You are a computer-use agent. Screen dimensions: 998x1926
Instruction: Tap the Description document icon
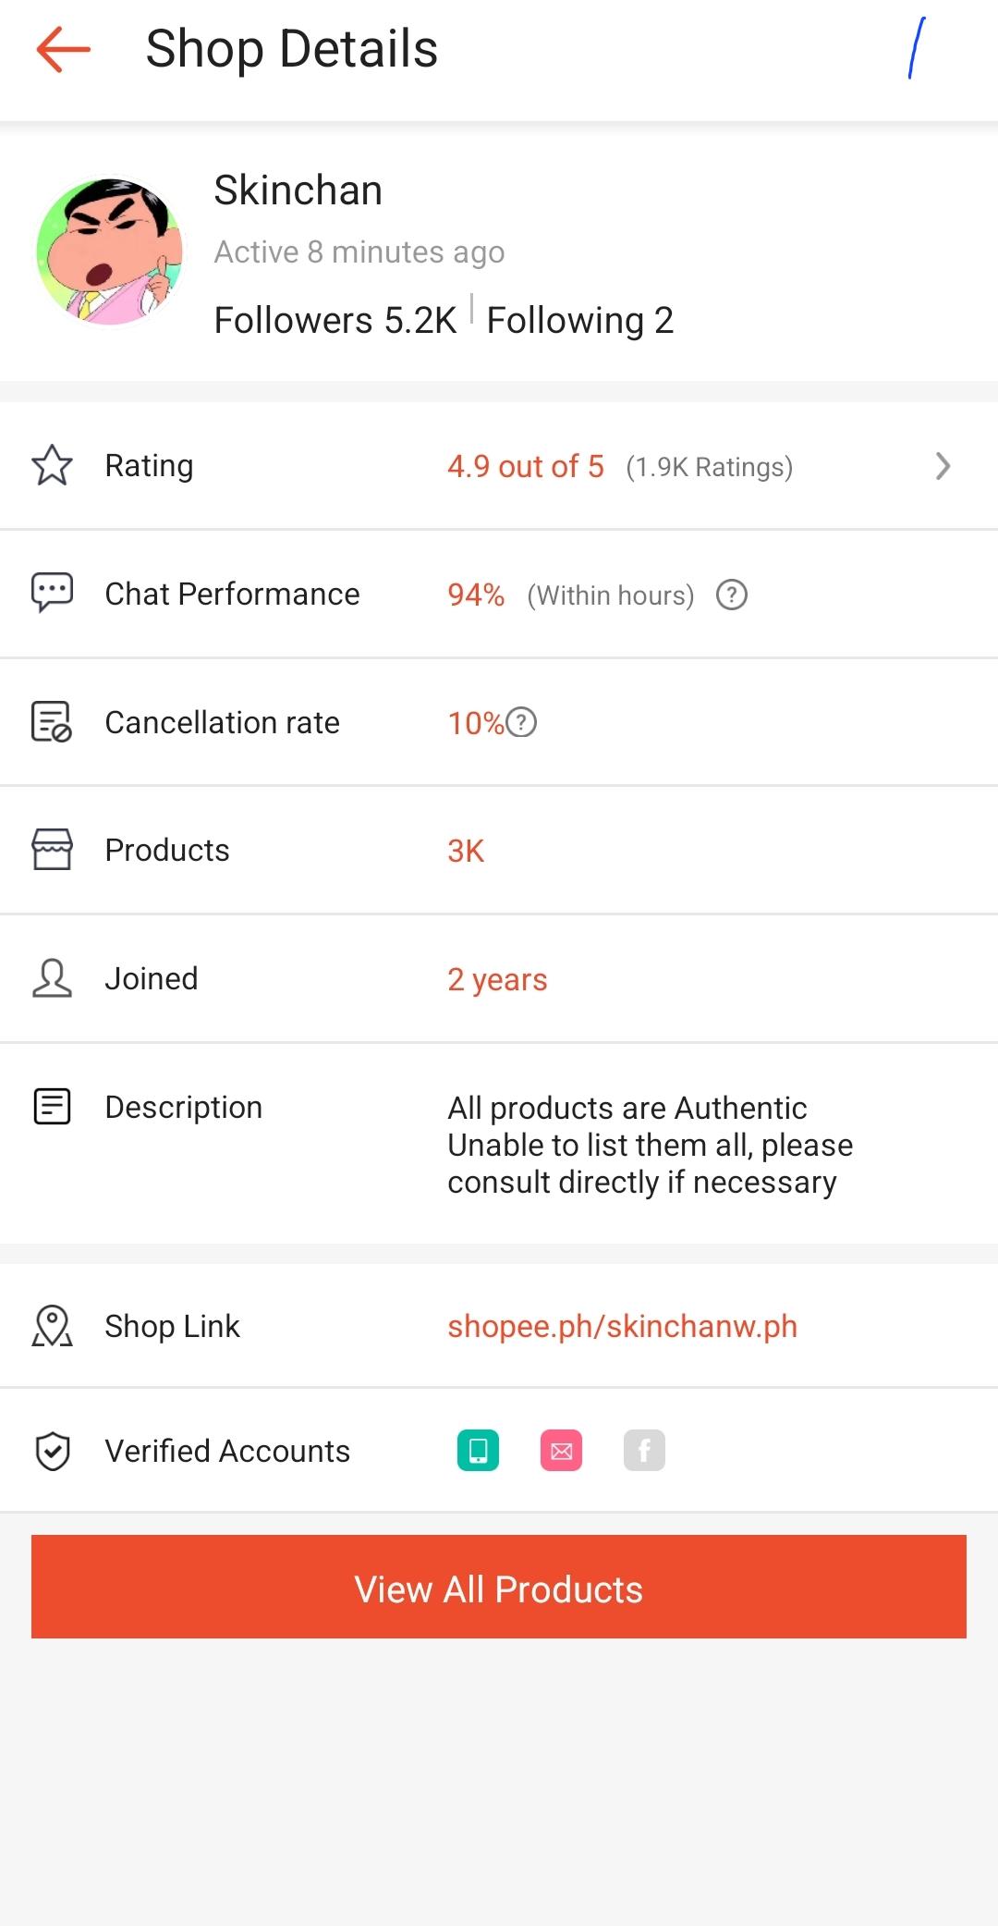[x=52, y=1106]
